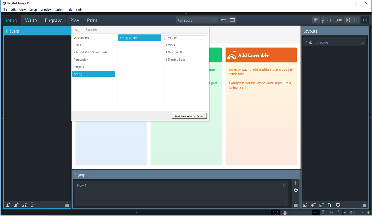Select Brass ensemble category

[94, 45]
